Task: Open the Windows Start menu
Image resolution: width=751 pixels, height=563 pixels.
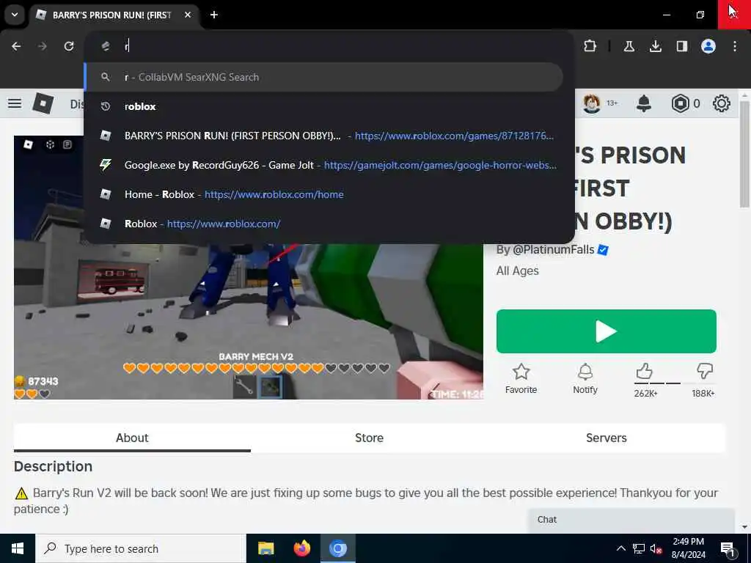Action: coord(18,548)
